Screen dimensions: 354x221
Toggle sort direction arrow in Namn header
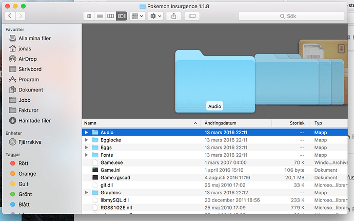pos(195,123)
